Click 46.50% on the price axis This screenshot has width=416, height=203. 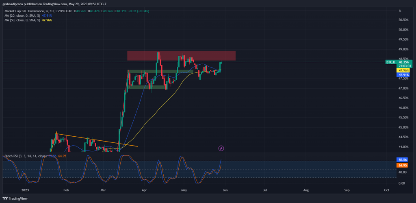pos(403,98)
